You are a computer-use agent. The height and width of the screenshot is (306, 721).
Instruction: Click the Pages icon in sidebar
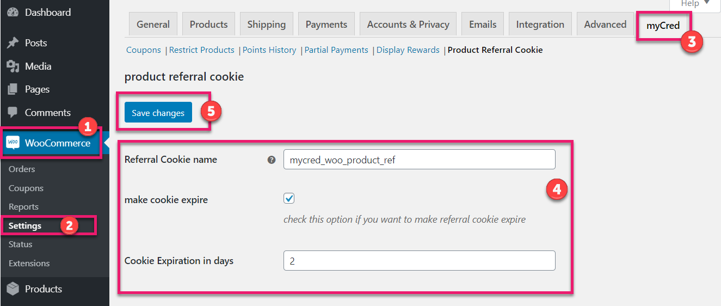click(x=13, y=89)
